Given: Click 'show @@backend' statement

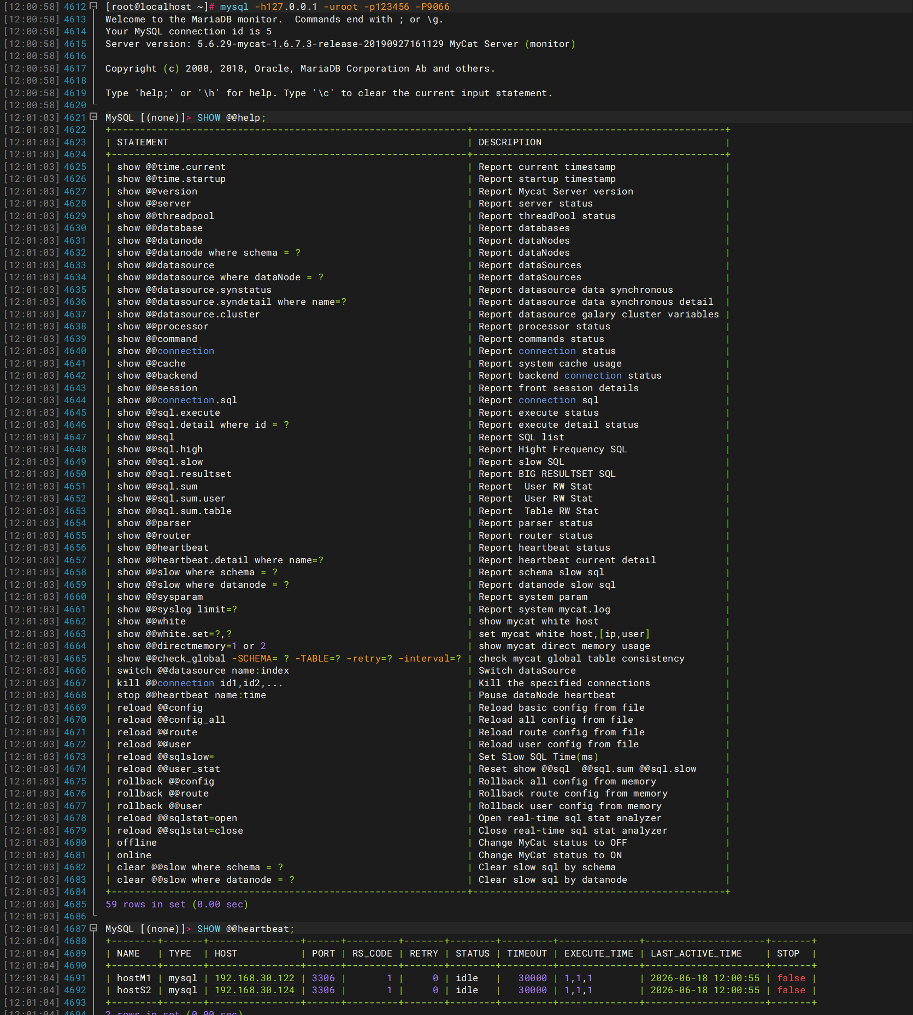Looking at the screenshot, I should tap(157, 375).
